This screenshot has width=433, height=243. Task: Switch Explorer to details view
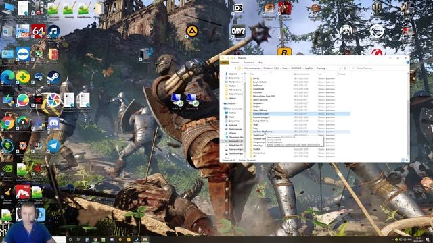(403, 160)
